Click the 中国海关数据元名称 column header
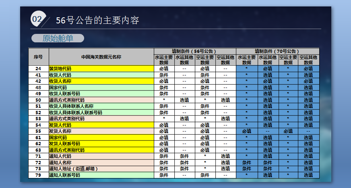 101,57
